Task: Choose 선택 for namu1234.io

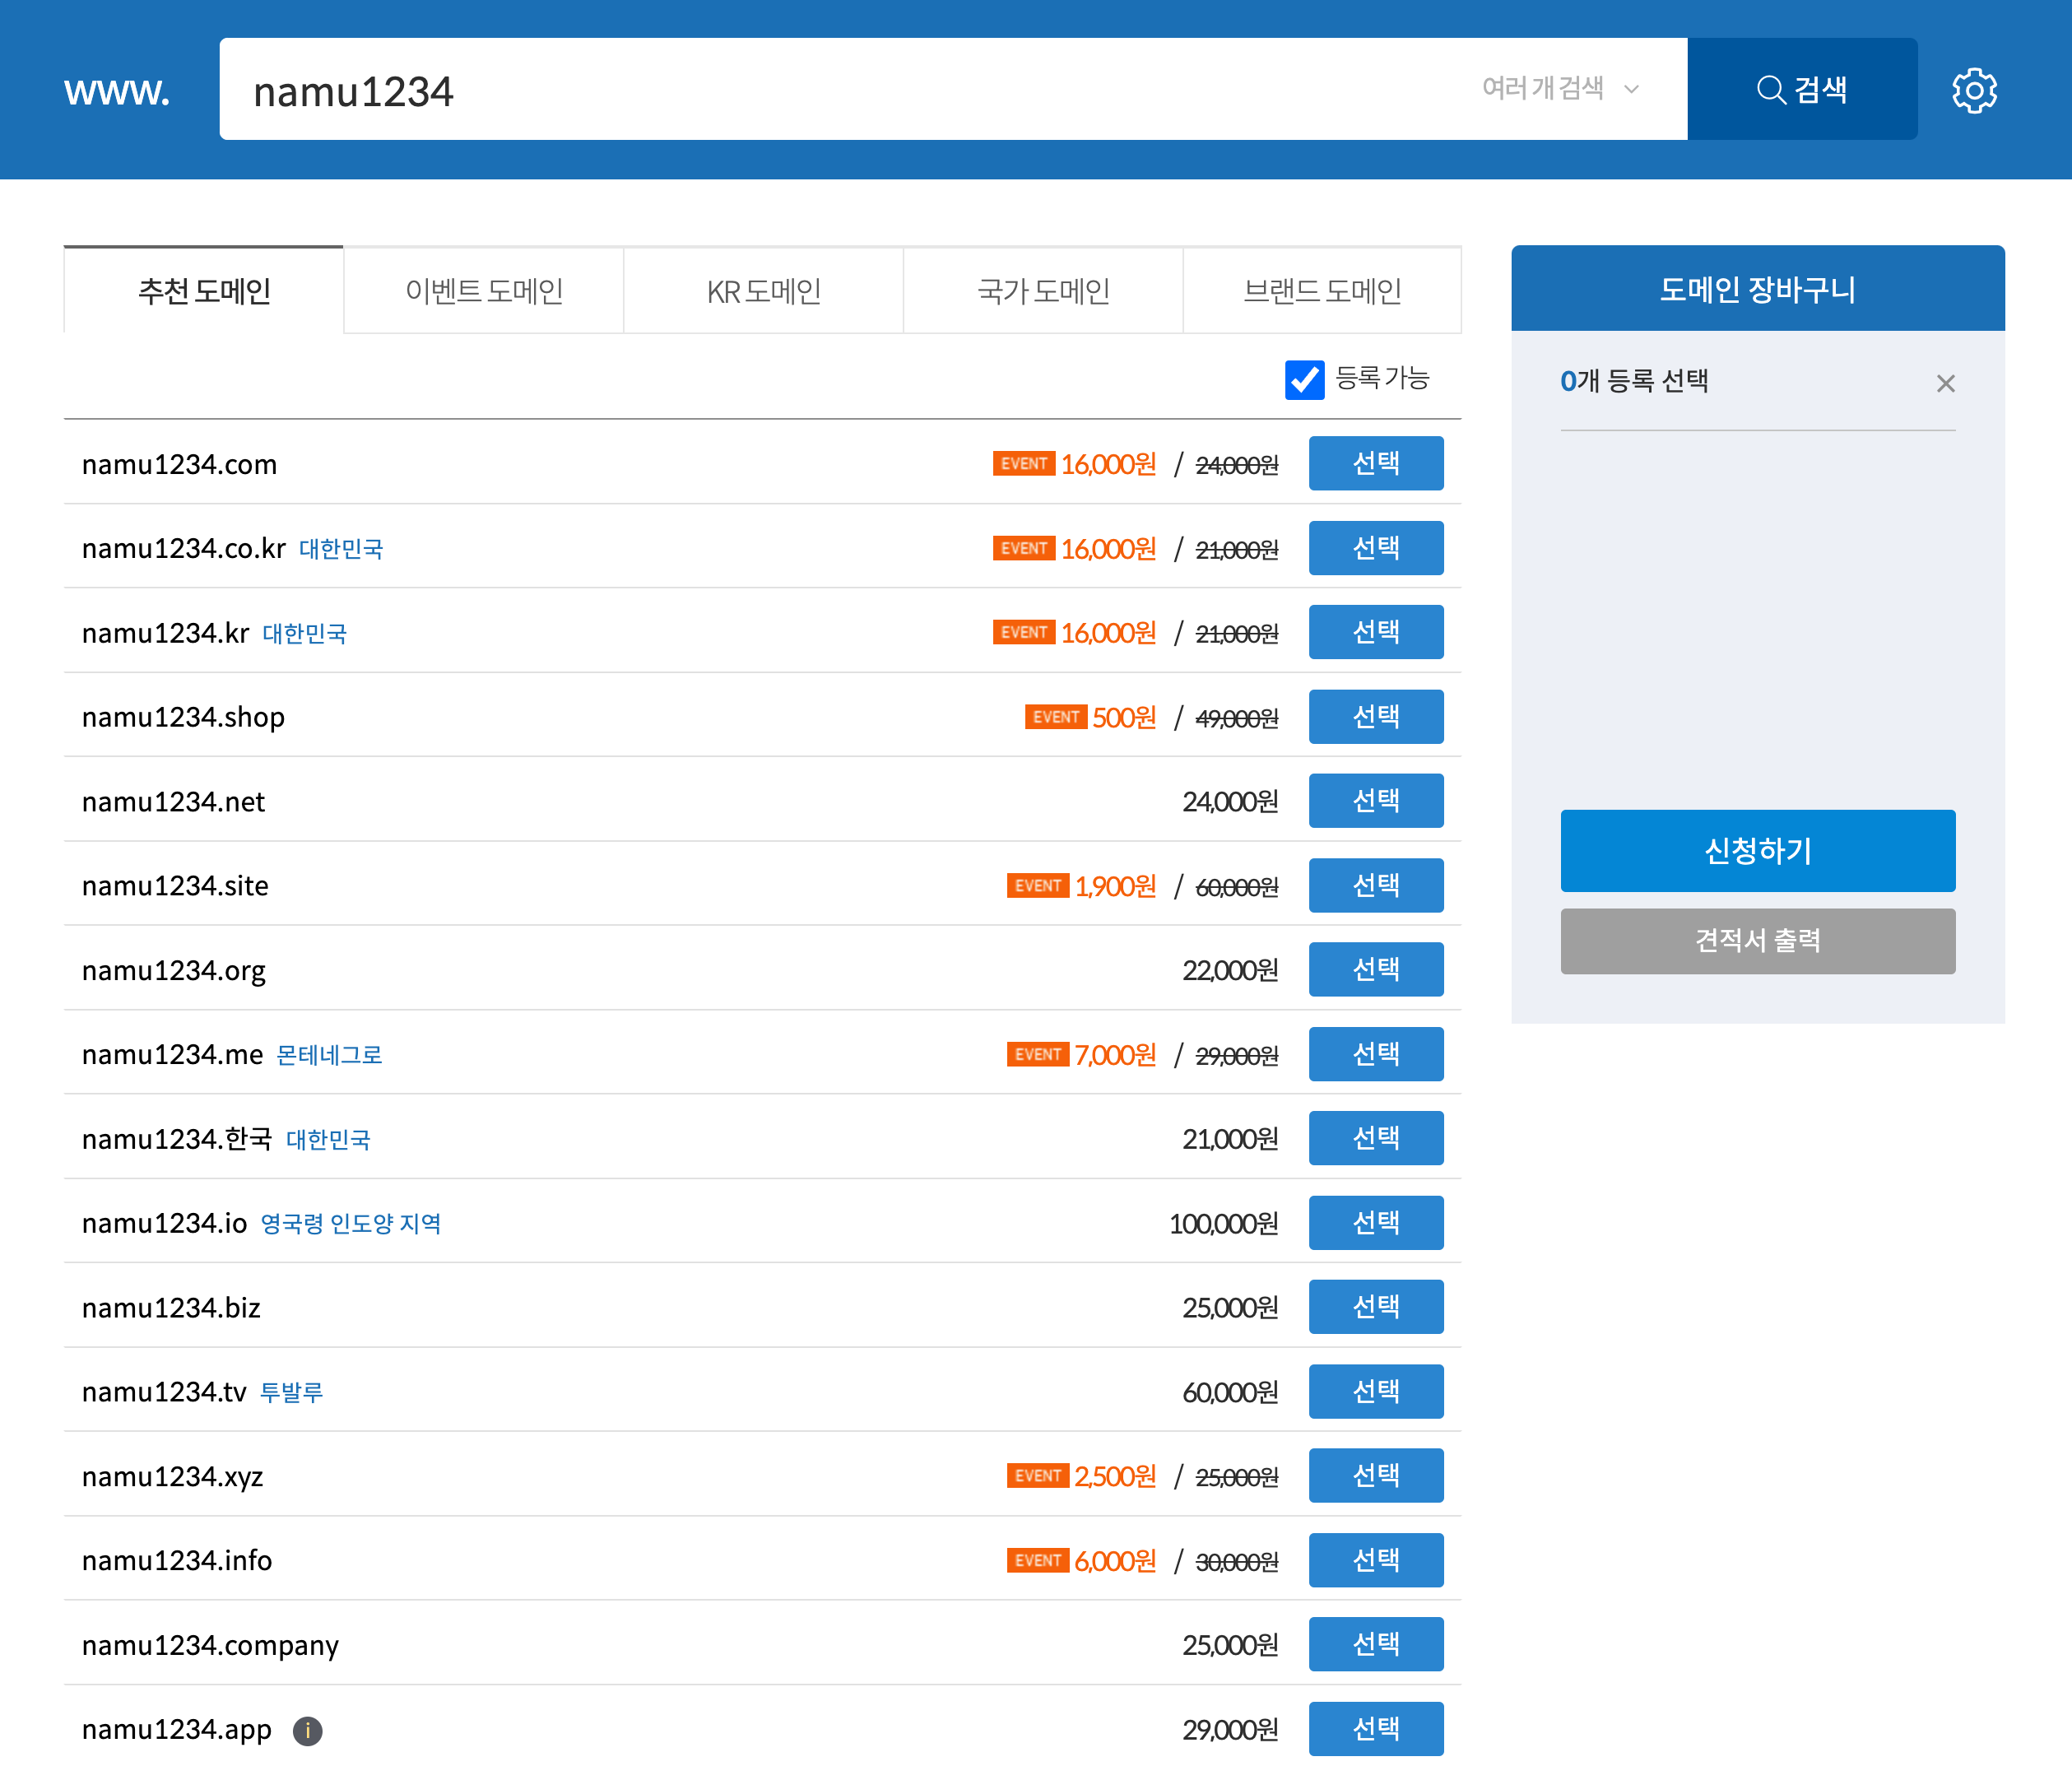Action: 1375,1222
